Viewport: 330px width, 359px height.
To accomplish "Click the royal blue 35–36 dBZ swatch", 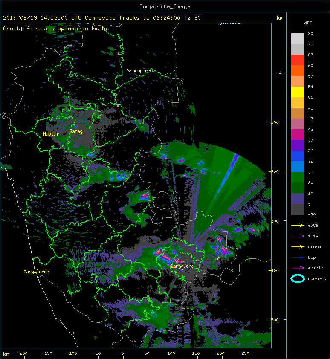I will (x=298, y=156).
